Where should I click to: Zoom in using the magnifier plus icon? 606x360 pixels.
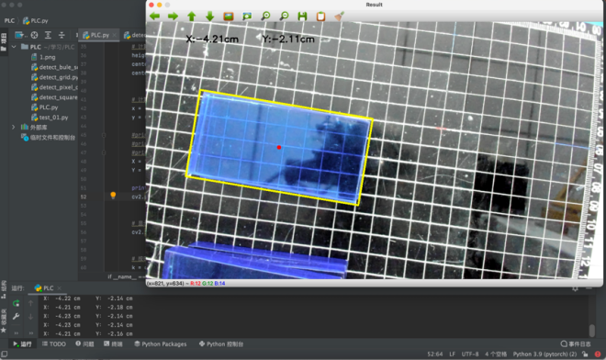(265, 16)
